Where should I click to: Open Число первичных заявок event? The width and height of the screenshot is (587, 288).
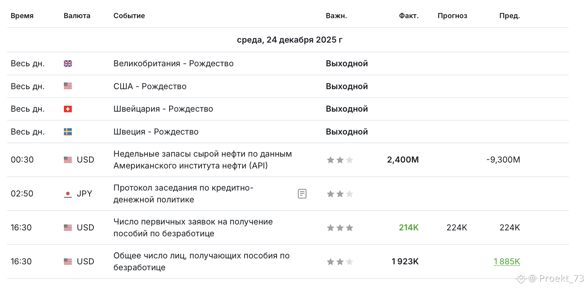(x=193, y=228)
